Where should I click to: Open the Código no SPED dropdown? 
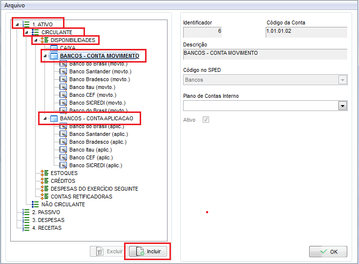(x=342, y=80)
